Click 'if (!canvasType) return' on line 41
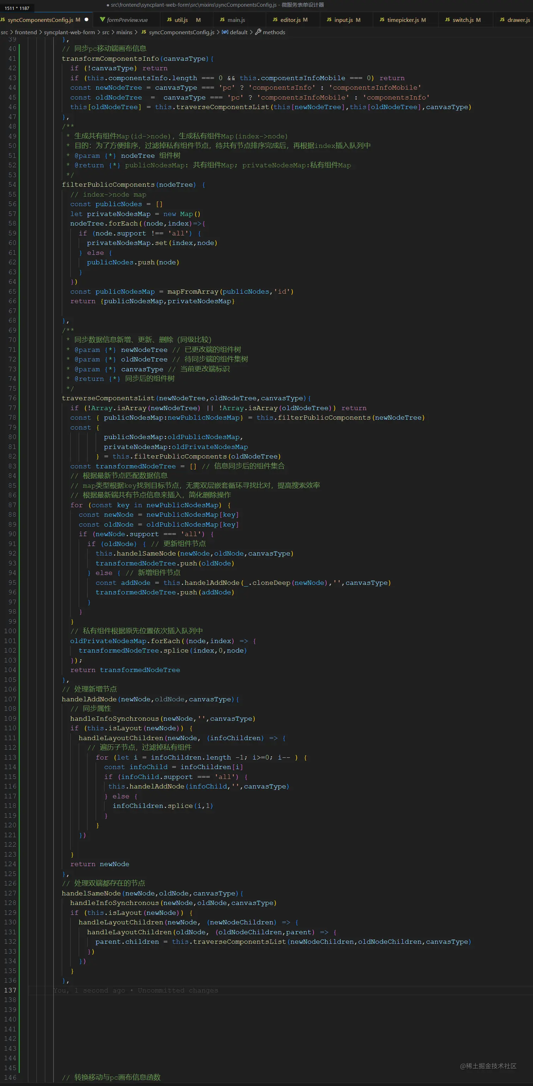The width and height of the screenshot is (533, 1086). point(119,68)
